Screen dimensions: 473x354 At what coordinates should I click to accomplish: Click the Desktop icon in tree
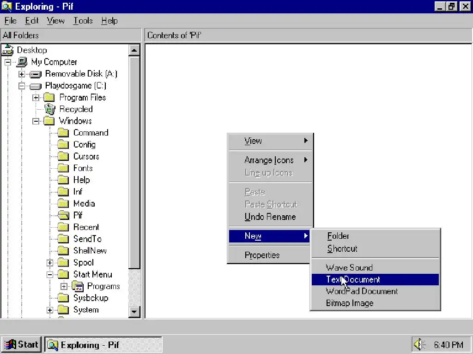[x=7, y=50]
